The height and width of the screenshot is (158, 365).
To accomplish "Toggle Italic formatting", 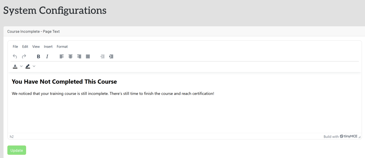I will click(x=47, y=56).
